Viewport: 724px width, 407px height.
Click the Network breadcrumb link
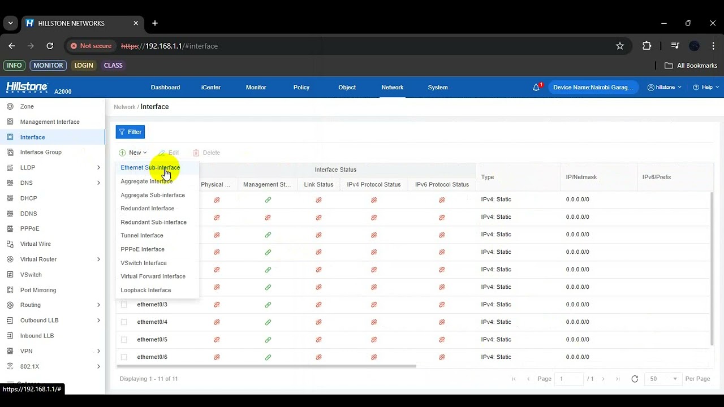point(124,107)
